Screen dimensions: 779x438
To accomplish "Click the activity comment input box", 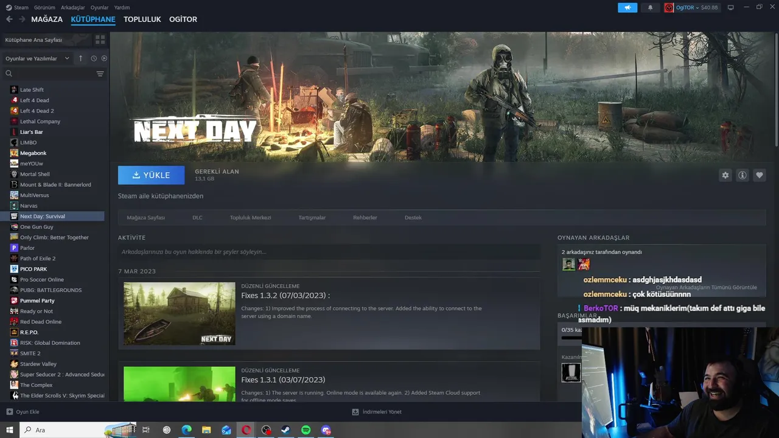I will [329, 252].
